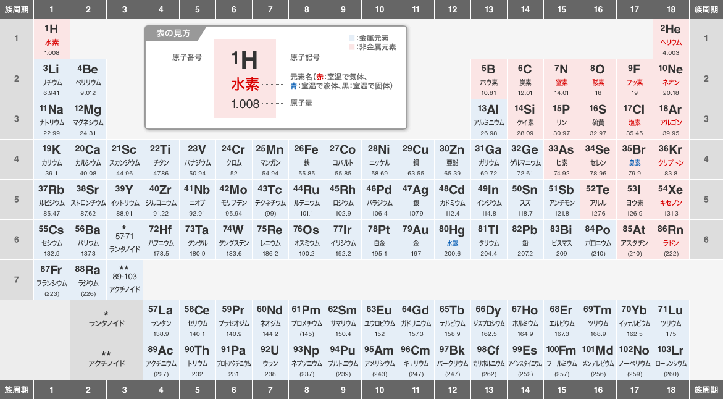The width and height of the screenshot is (723, 399).
Task: Click the carbon (C) element cell
Action: pyautogui.click(x=525, y=79)
